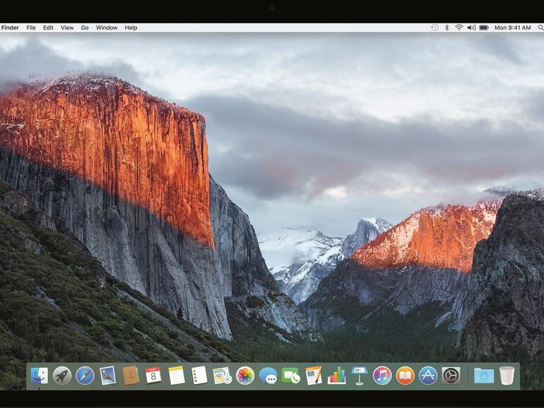The image size is (544, 408).
Task: Open Spotlight search magnifier
Action: click(x=540, y=28)
